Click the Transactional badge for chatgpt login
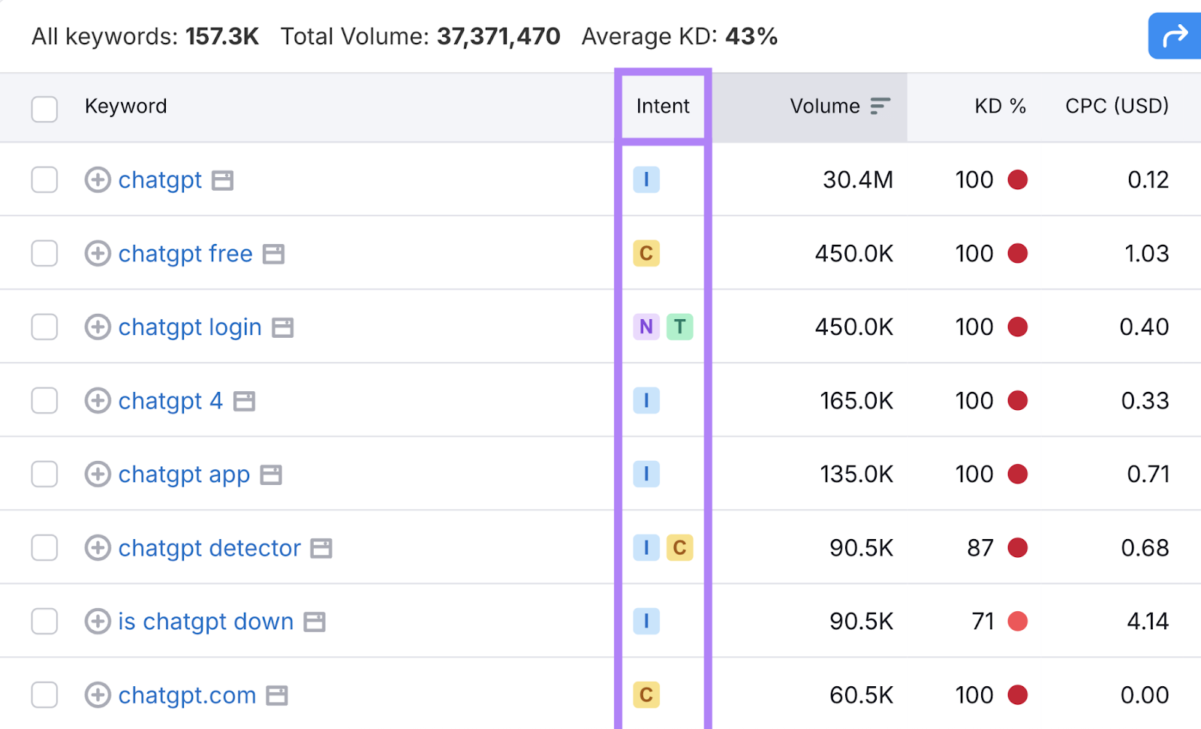The width and height of the screenshot is (1201, 729). point(681,327)
